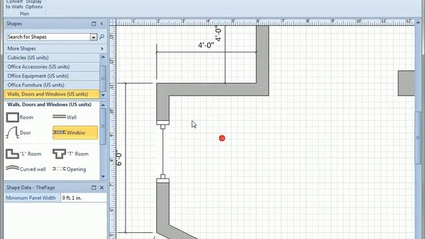Click the search magnifier icon for shapes
Screen dimensions: 425x239
pos(102,37)
